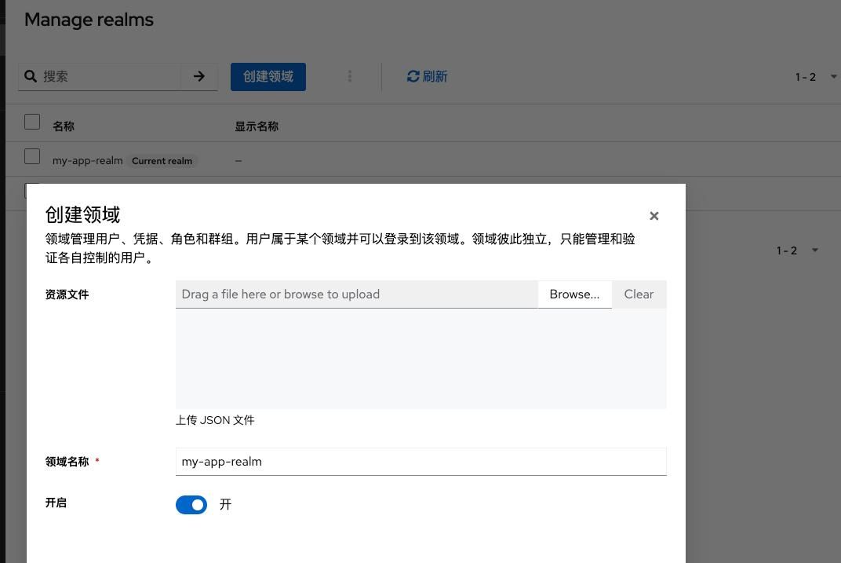Click the 领域名称 input field

pyautogui.click(x=420, y=461)
